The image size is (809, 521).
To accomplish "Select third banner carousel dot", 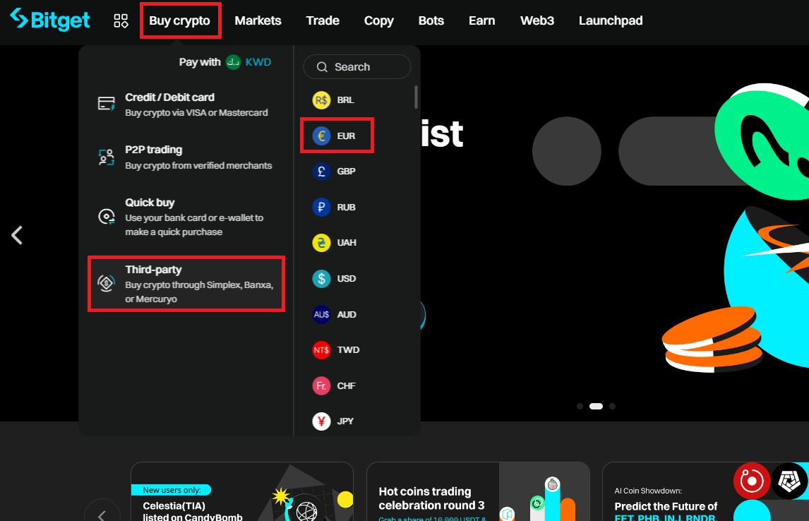I will coord(613,407).
